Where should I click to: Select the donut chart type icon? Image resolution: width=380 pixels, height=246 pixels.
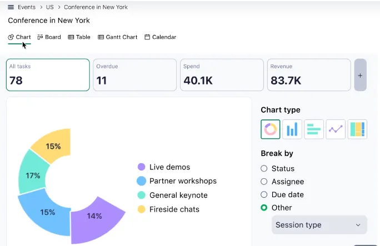pyautogui.click(x=271, y=129)
